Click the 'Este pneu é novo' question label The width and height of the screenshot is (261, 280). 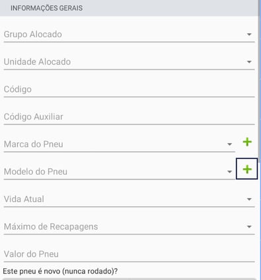pos(60,271)
